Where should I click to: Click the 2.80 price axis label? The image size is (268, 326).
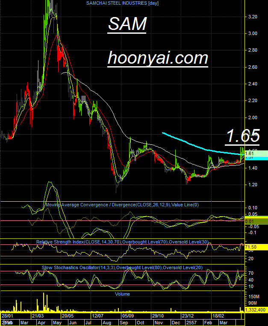[253, 50]
